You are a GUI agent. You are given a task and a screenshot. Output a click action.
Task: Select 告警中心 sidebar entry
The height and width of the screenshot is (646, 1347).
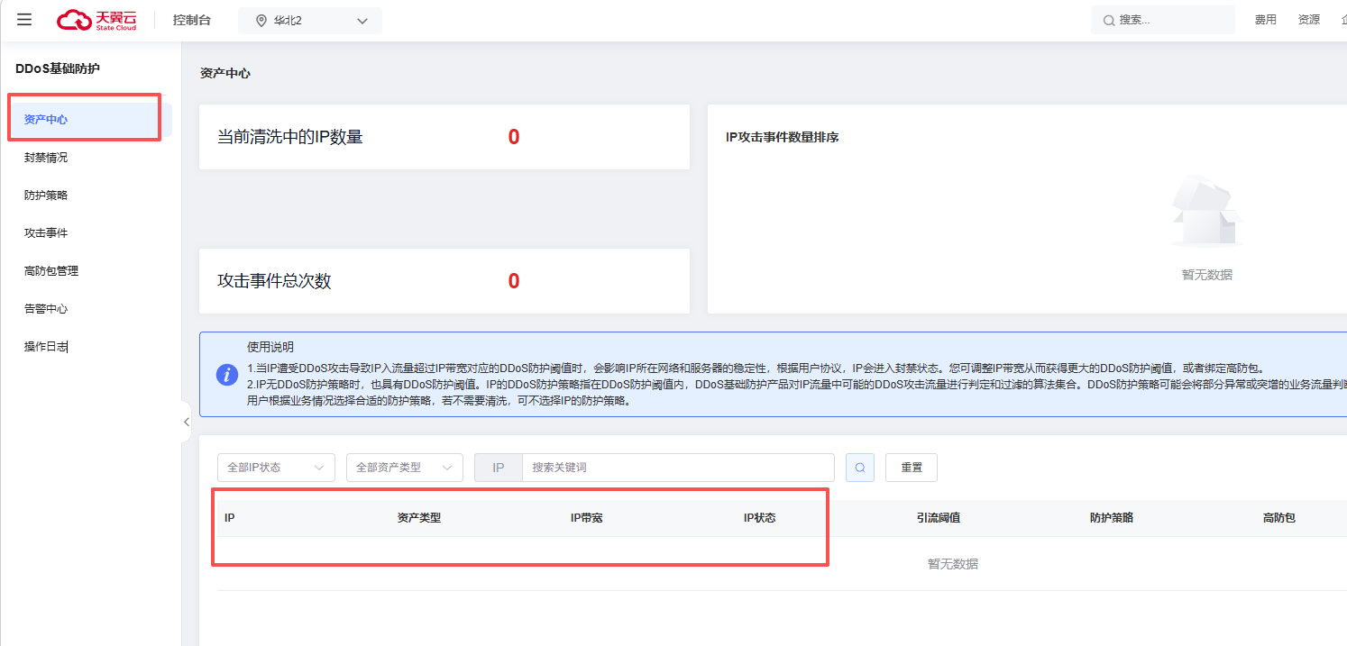[x=46, y=309]
